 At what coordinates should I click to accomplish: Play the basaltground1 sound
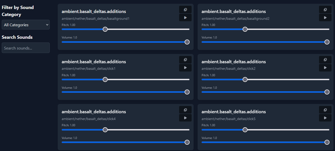tap(185, 18)
